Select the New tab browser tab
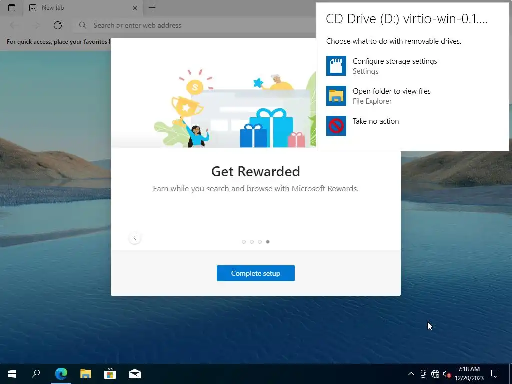Viewport: 512px width, 384px height. pos(83,8)
